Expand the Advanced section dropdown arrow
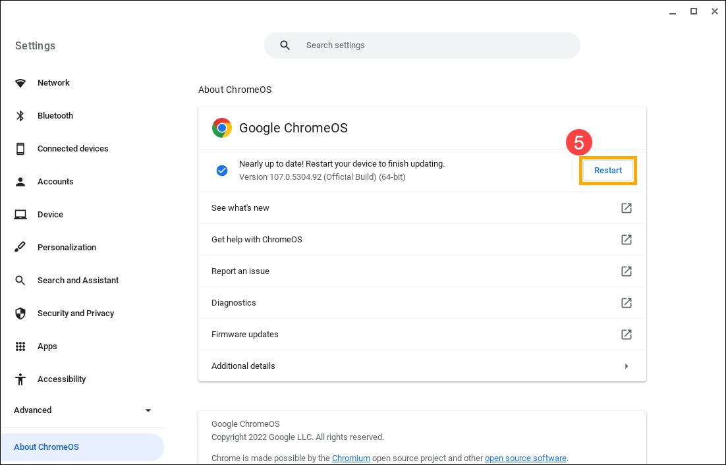 click(148, 410)
